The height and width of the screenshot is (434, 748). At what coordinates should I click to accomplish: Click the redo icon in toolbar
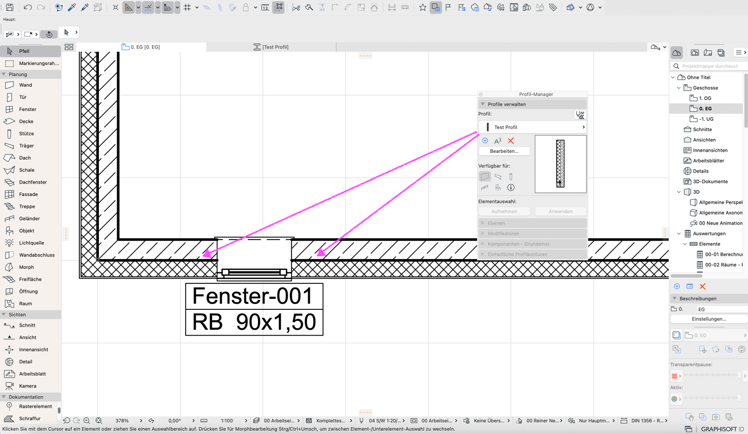[x=40, y=8]
